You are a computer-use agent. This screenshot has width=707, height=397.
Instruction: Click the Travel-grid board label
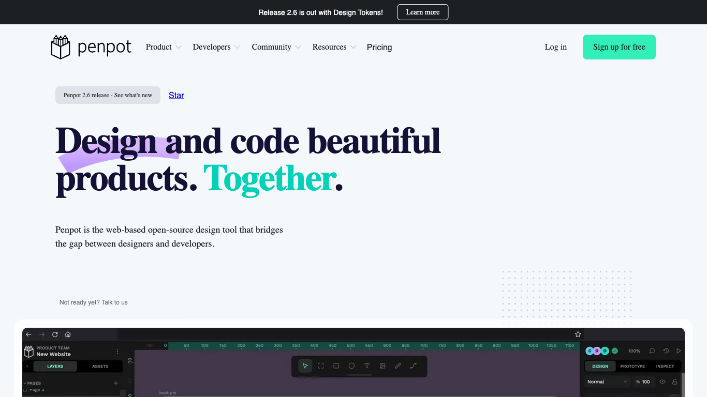click(167, 393)
